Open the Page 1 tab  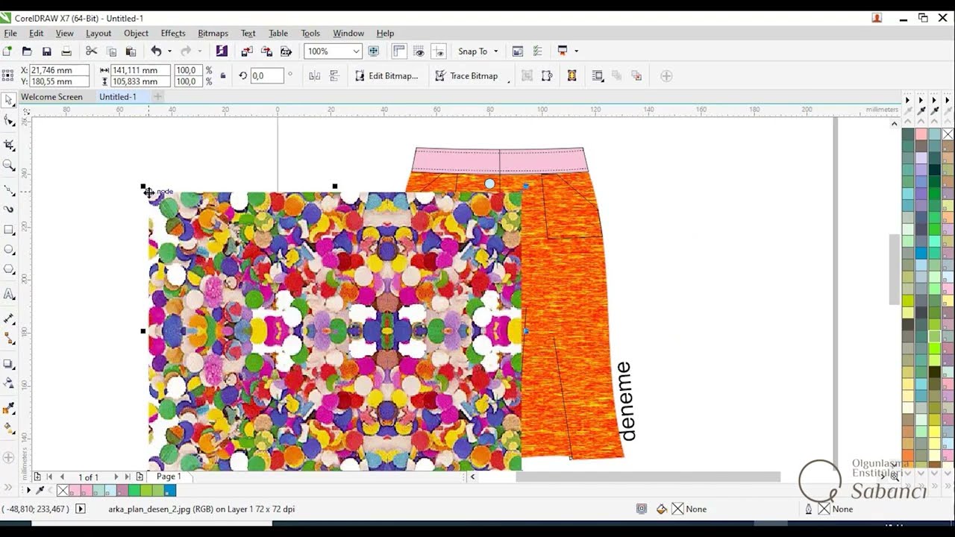point(169,477)
